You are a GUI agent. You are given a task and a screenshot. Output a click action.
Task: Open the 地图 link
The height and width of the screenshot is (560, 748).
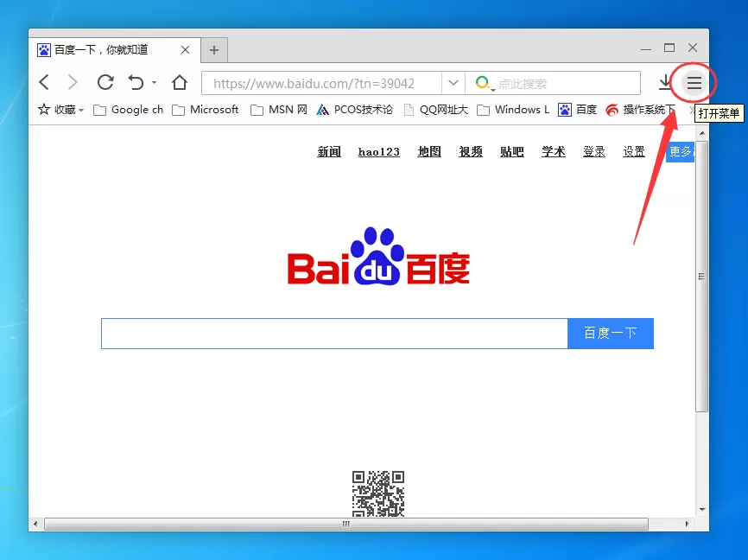tap(429, 152)
